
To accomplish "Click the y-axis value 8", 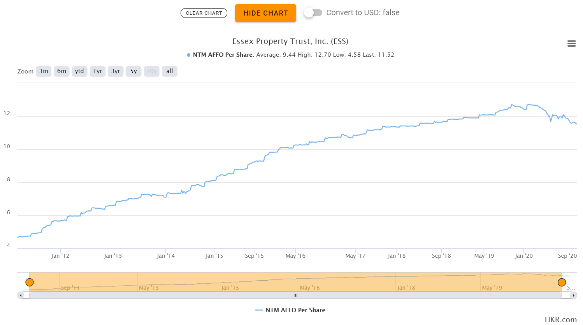I will pyautogui.click(x=9, y=180).
